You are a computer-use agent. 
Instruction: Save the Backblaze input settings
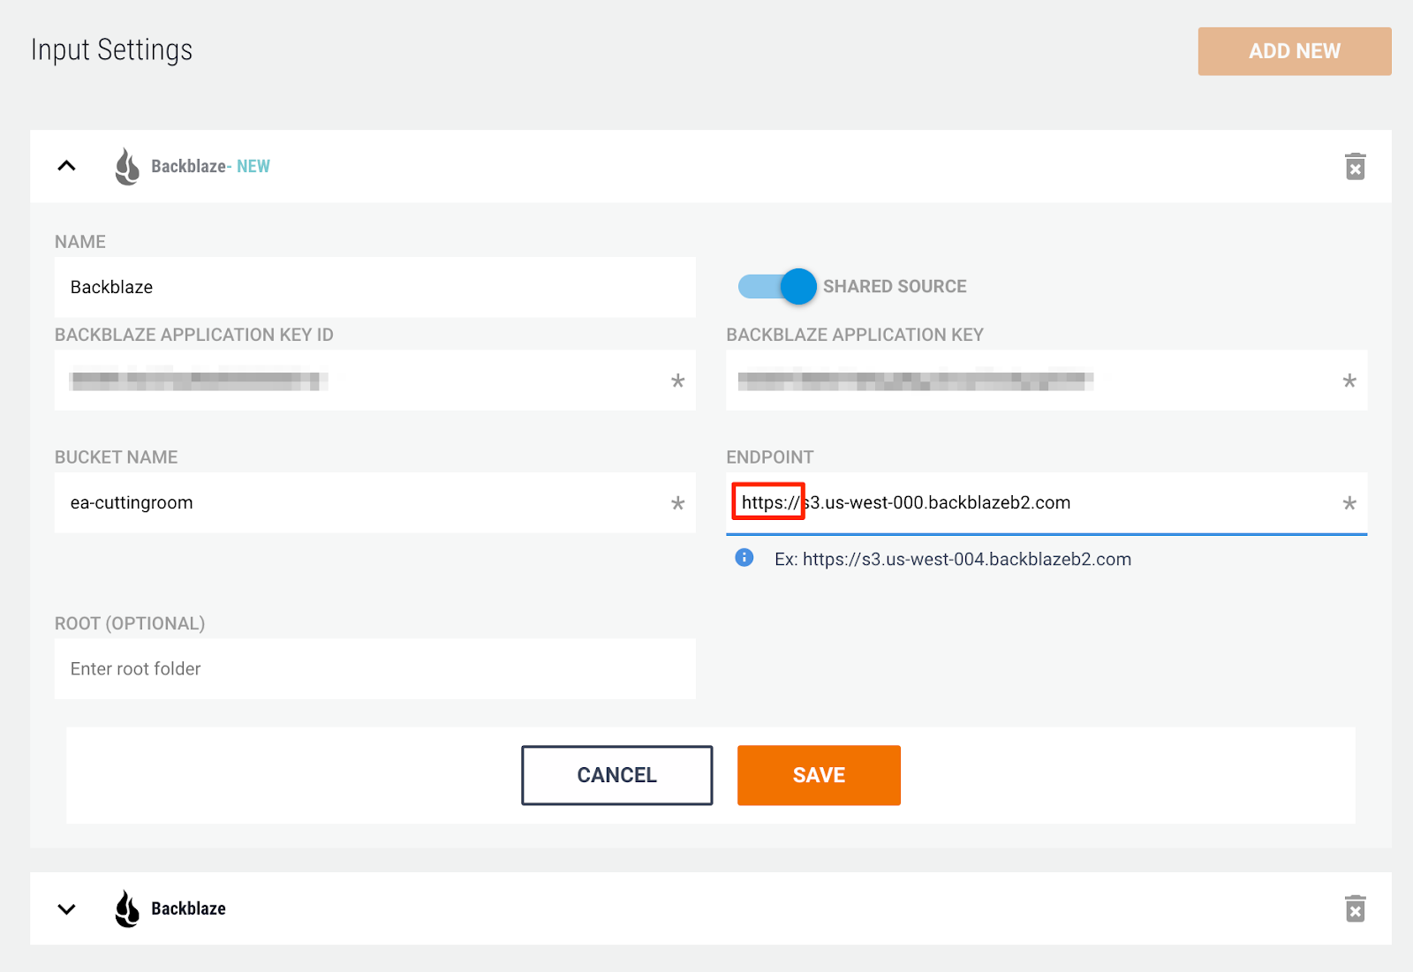pyautogui.click(x=819, y=775)
